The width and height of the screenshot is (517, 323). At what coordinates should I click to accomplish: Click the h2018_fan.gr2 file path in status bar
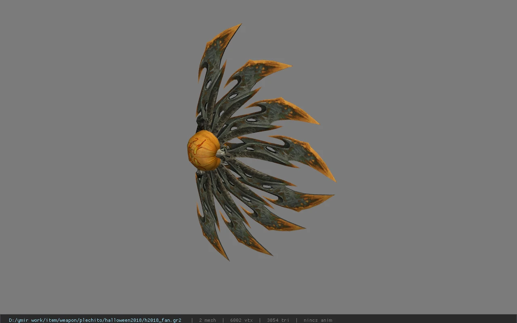(x=95, y=320)
